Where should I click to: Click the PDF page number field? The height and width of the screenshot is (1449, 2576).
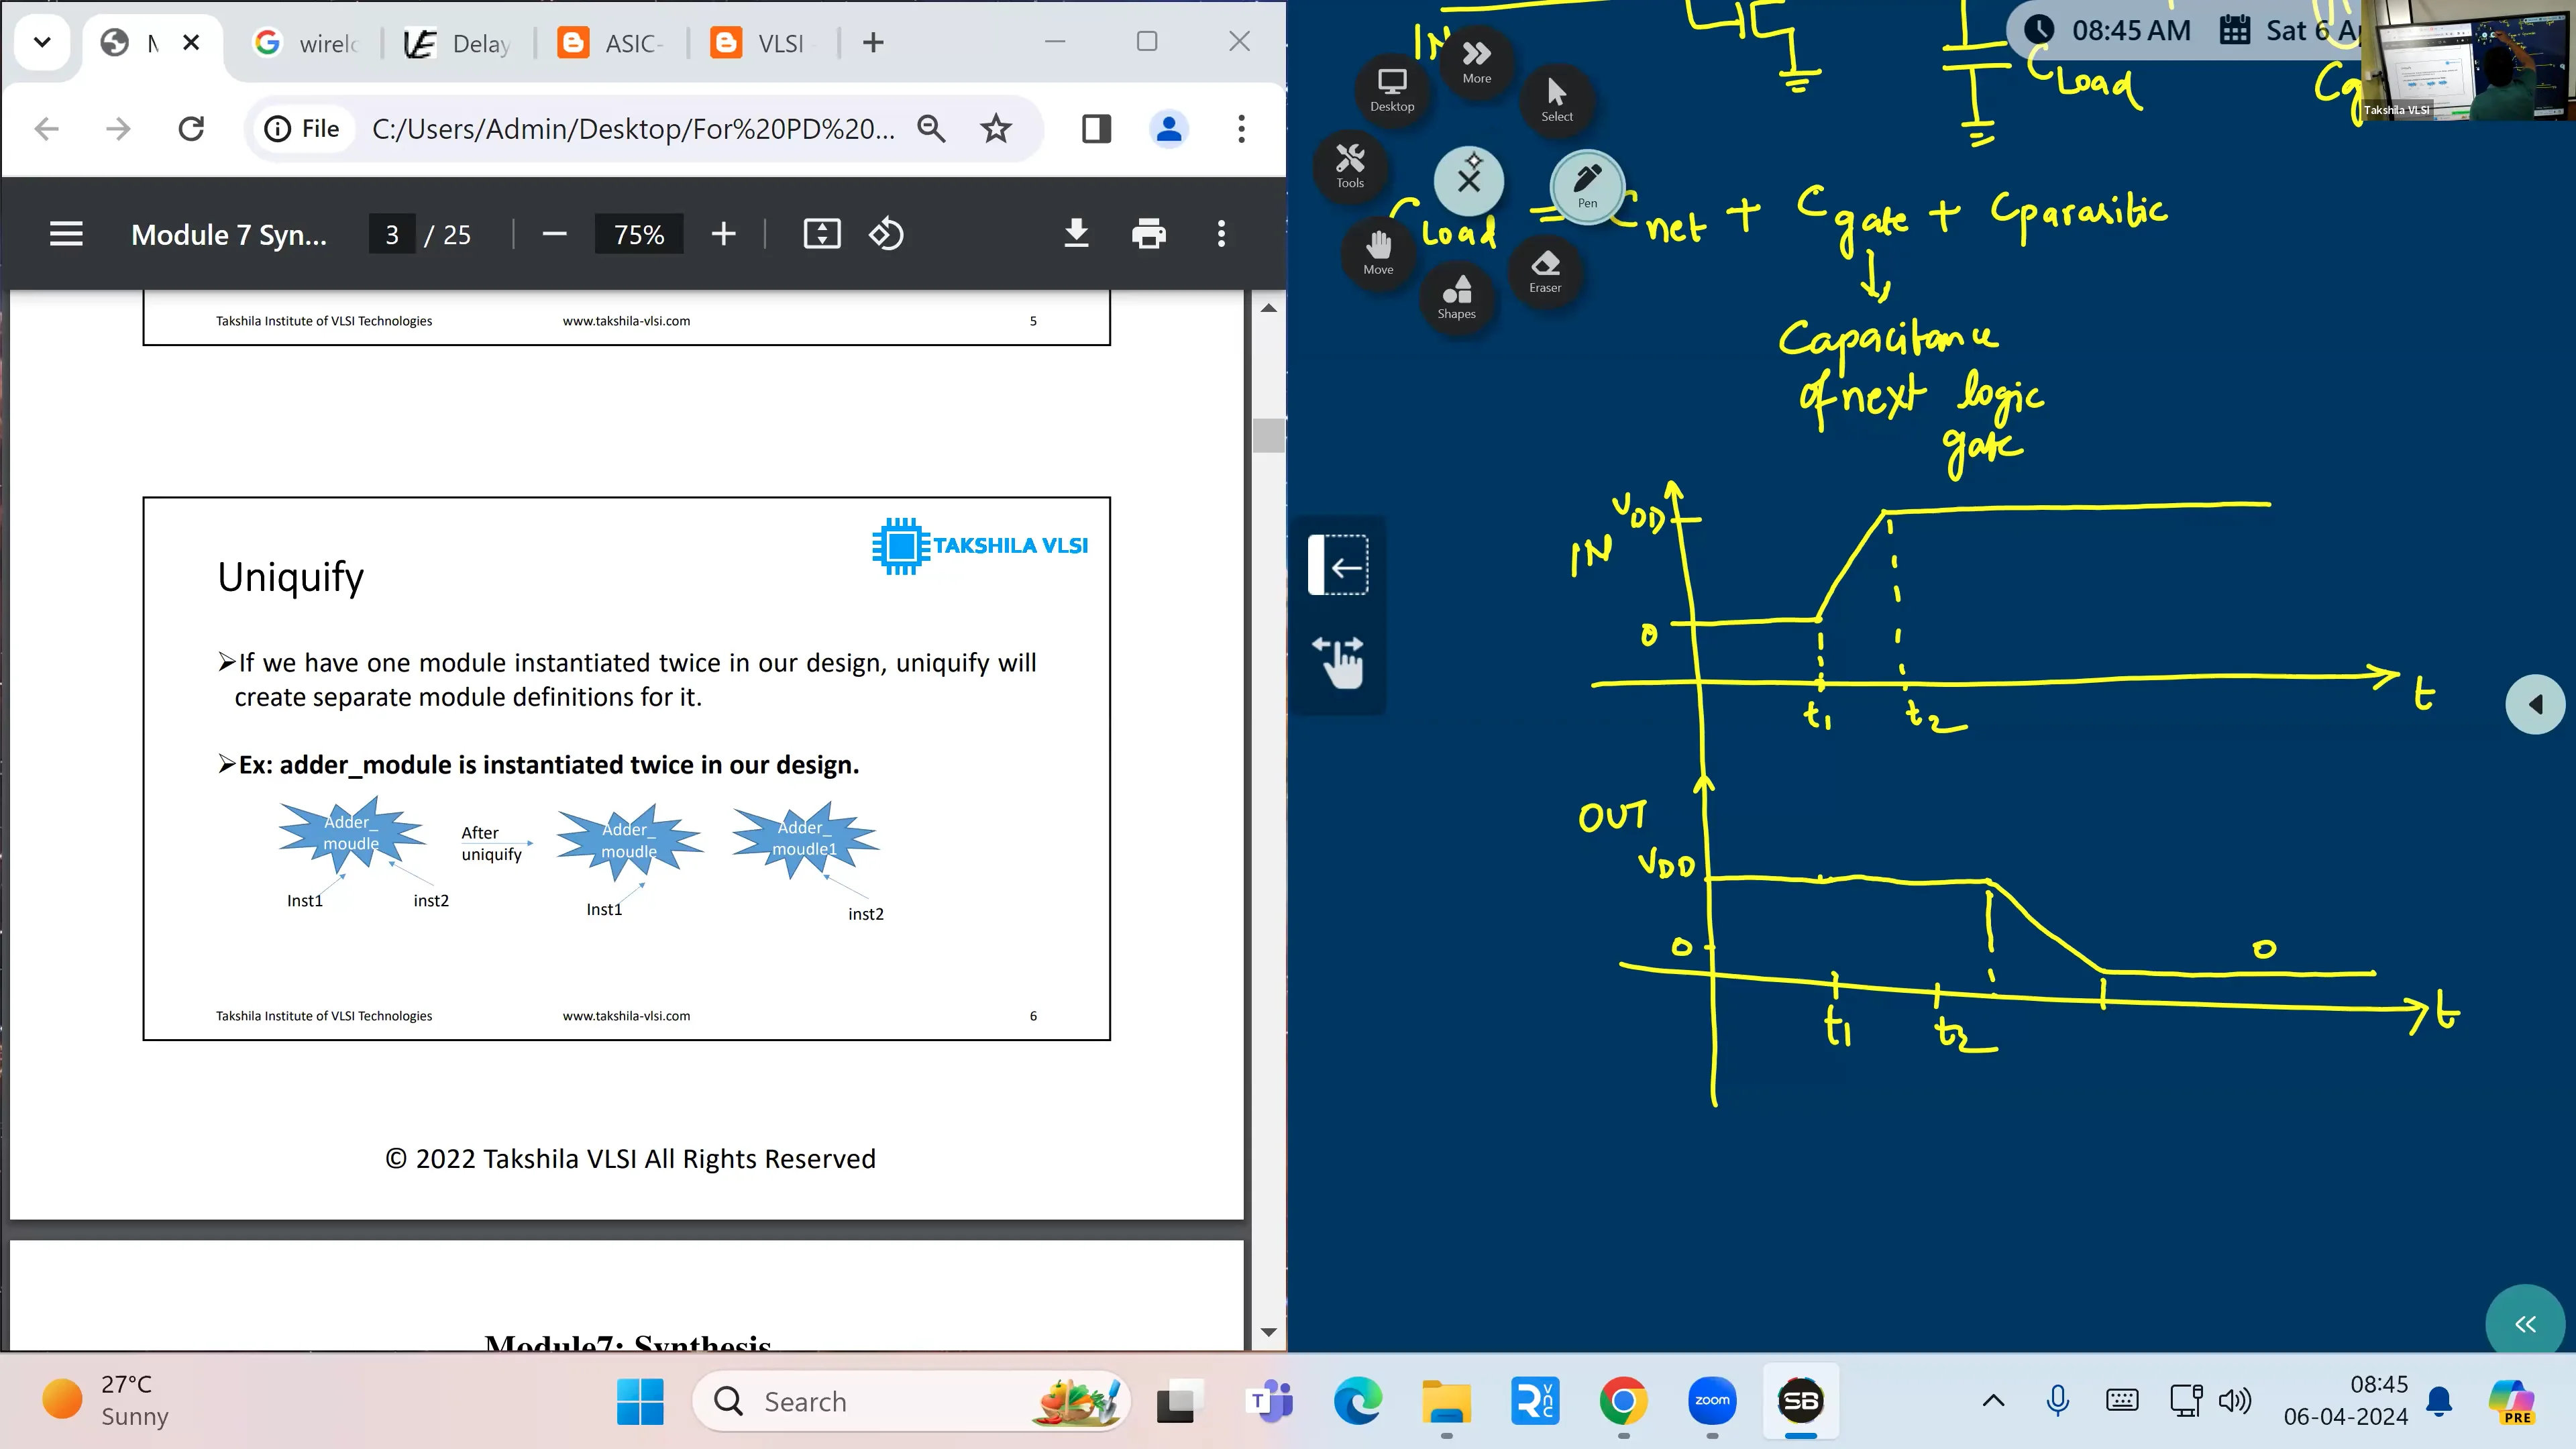pos(392,234)
